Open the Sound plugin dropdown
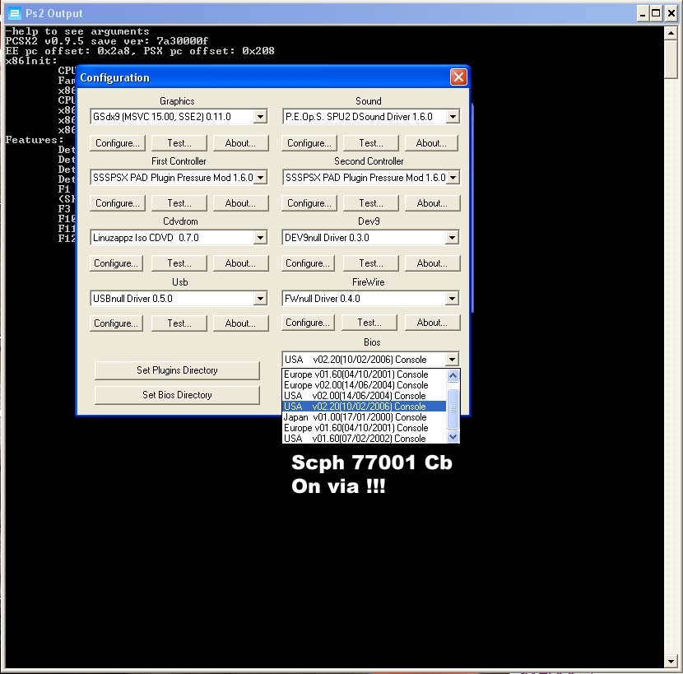The image size is (683, 674). tap(453, 117)
